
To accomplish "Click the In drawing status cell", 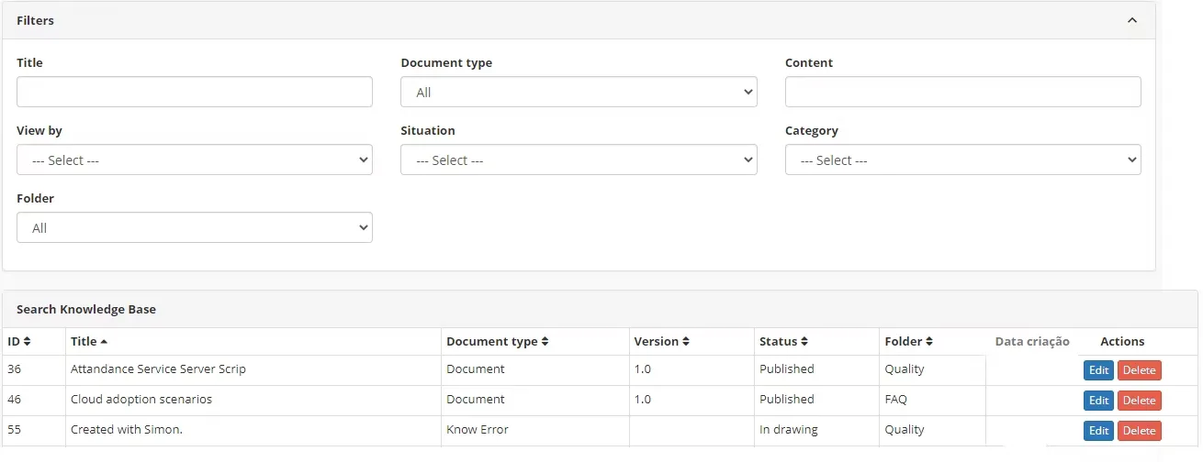I will (x=789, y=429).
